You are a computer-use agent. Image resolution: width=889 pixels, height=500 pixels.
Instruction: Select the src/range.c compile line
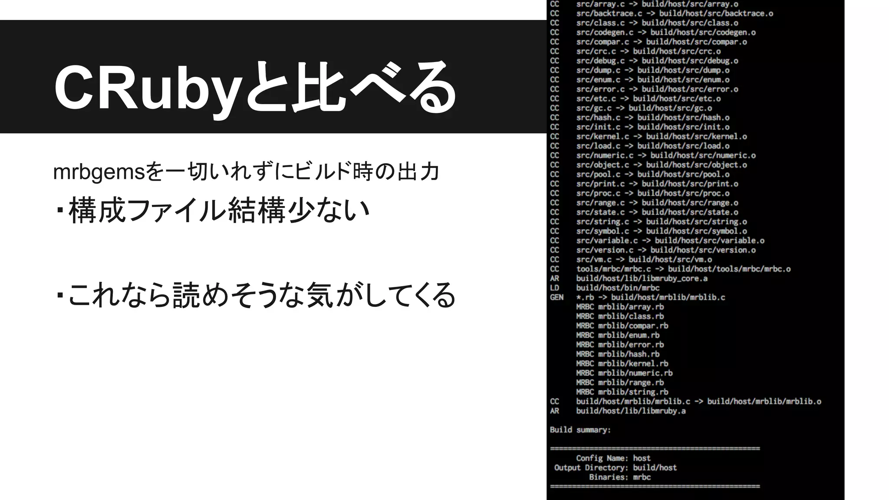644,203
